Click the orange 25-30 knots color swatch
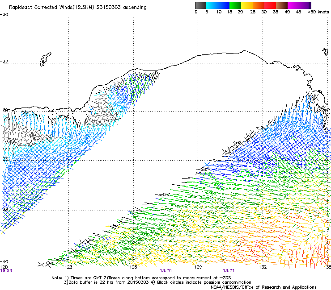The height and width of the screenshot is (290, 331). (259, 5)
